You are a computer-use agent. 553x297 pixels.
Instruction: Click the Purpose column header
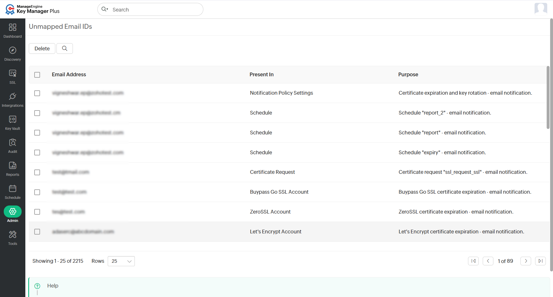pos(408,75)
